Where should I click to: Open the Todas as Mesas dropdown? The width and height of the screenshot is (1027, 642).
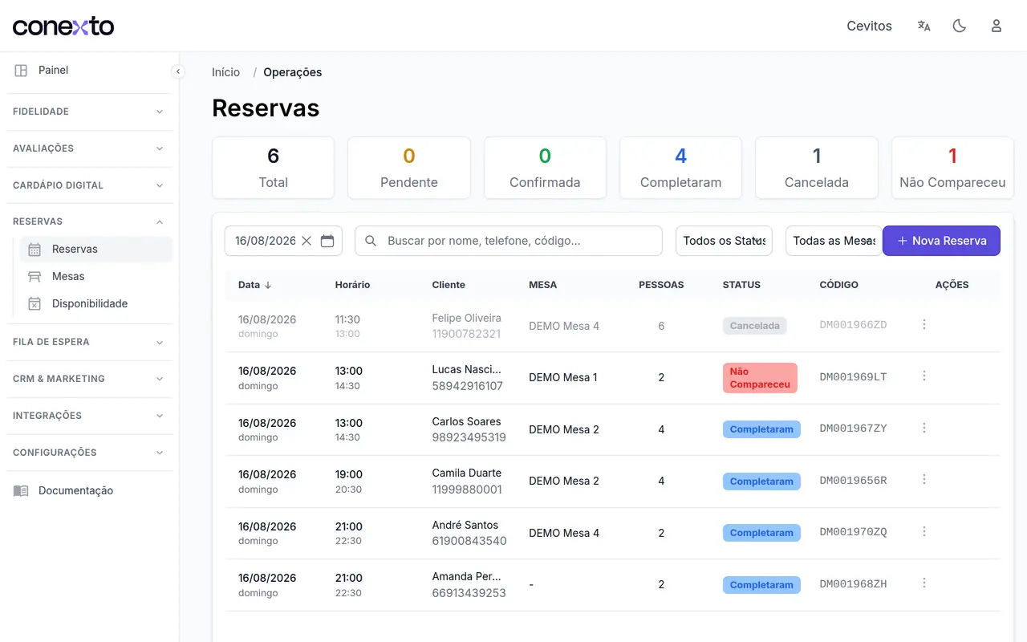click(x=834, y=241)
